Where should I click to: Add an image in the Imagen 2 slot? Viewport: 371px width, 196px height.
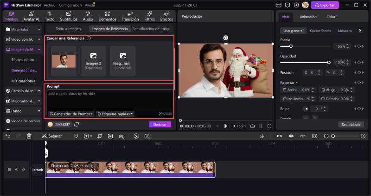click(x=93, y=61)
